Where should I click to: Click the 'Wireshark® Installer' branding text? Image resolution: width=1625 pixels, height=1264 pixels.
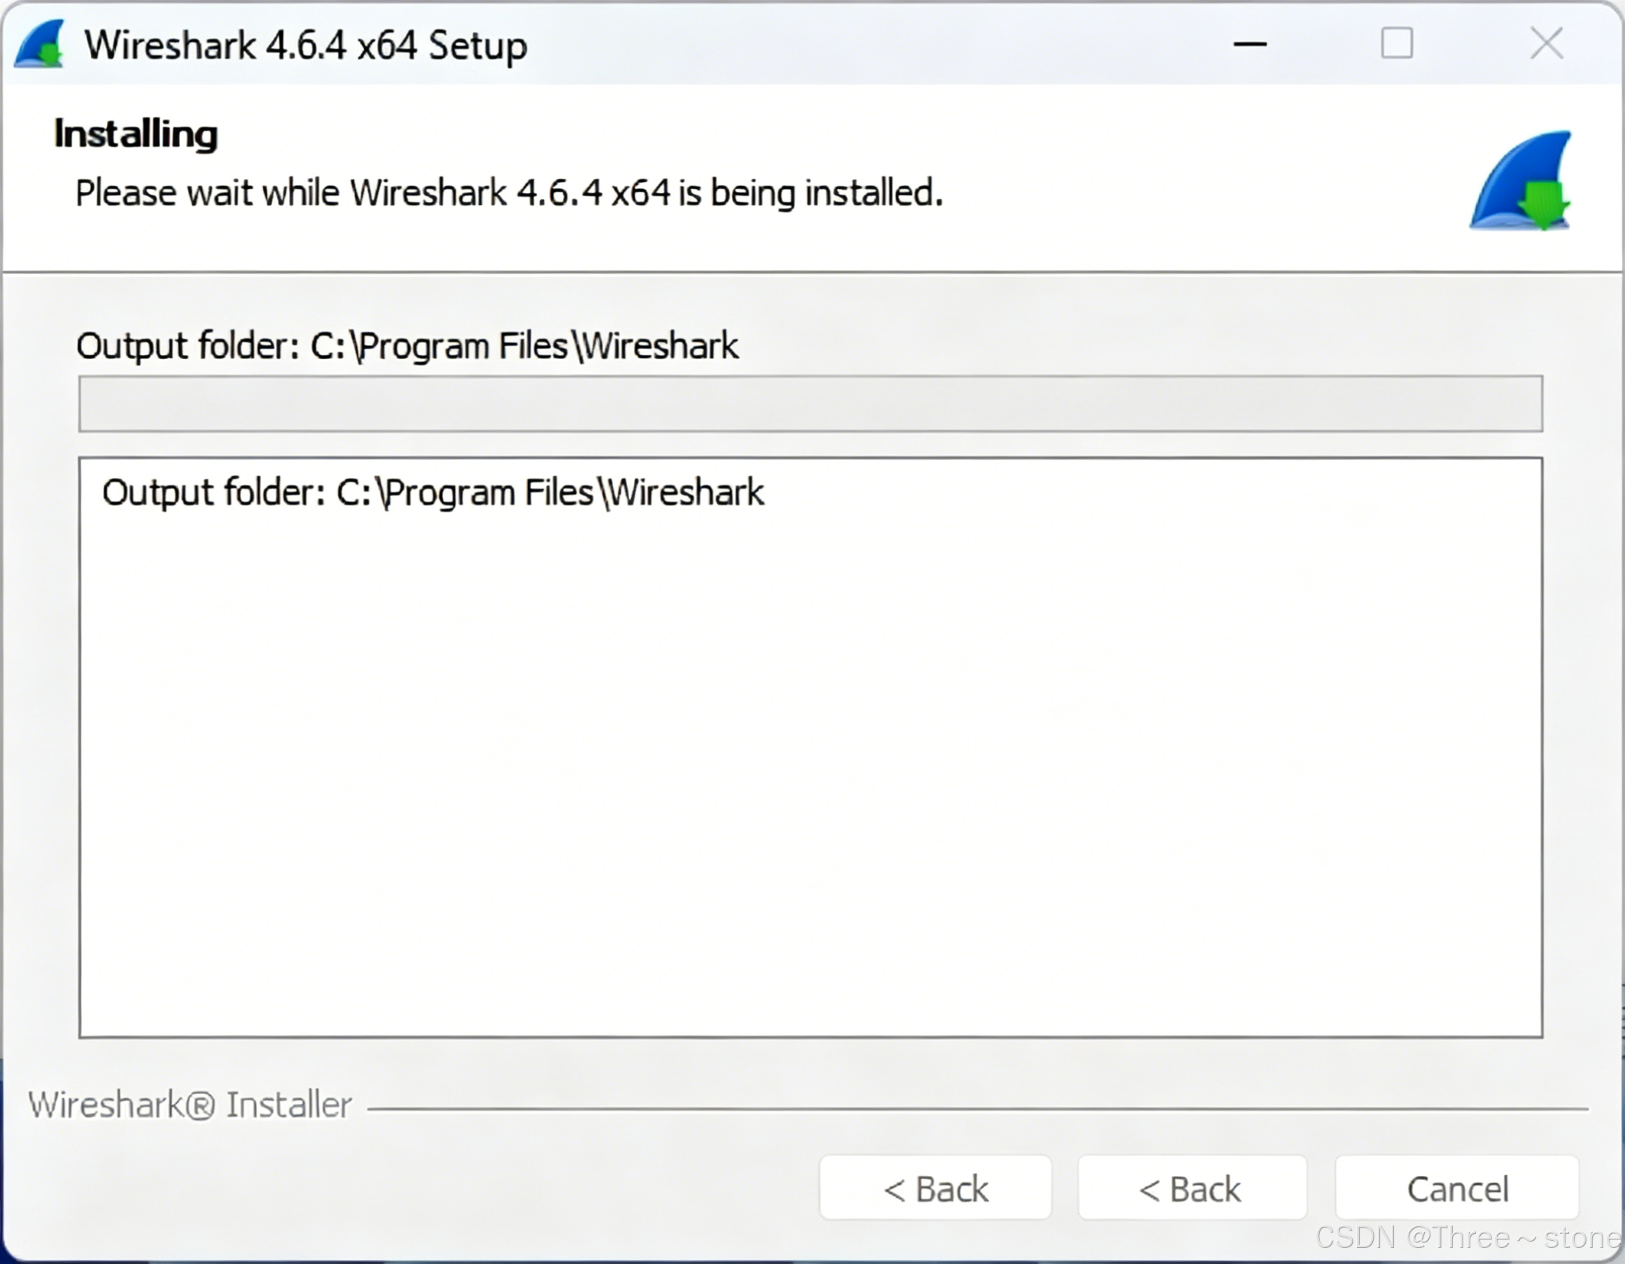[x=189, y=1105]
